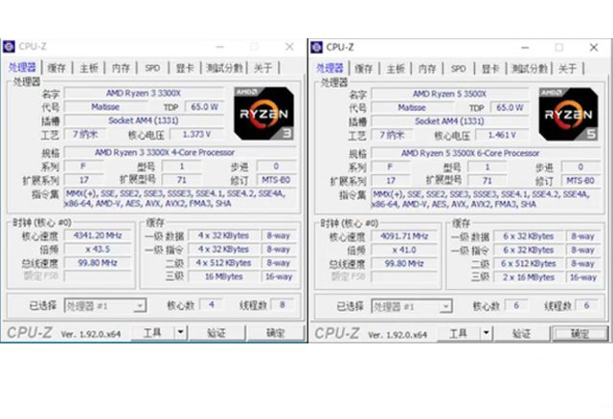Open 处理器 #1 dropdown in left window
Viewport: 613px width, 419px height.
point(105,306)
